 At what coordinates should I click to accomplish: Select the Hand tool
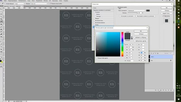pyautogui.click(x=1, y=55)
